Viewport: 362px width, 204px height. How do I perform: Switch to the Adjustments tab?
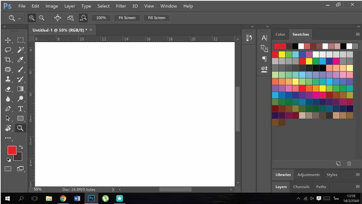(x=308, y=175)
